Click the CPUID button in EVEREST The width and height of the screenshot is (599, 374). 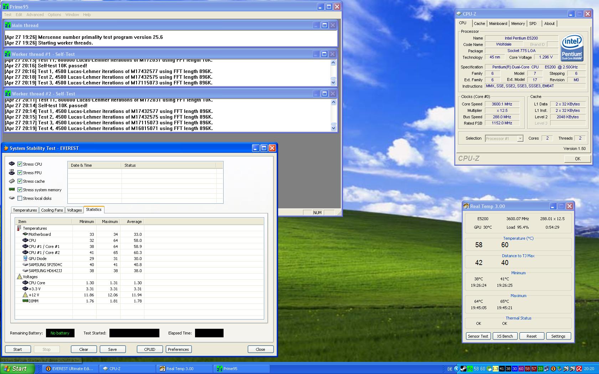coord(150,349)
